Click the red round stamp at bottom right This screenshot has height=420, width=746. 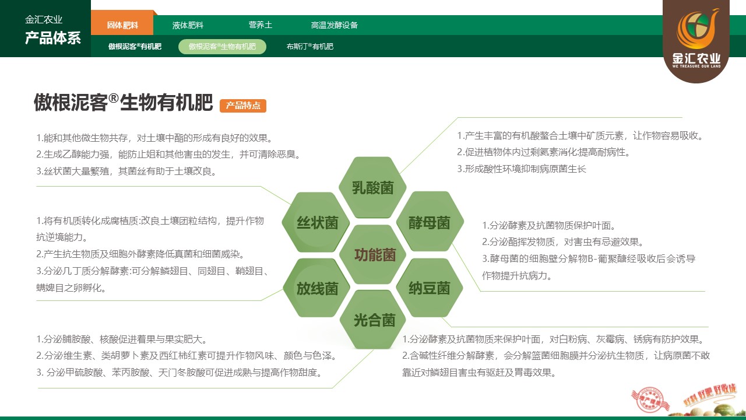(652, 401)
